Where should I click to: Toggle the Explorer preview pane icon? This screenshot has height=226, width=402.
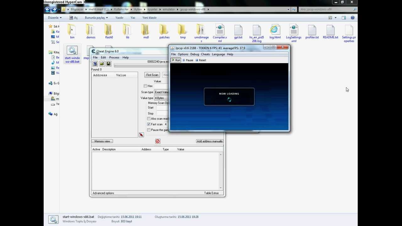(x=344, y=18)
